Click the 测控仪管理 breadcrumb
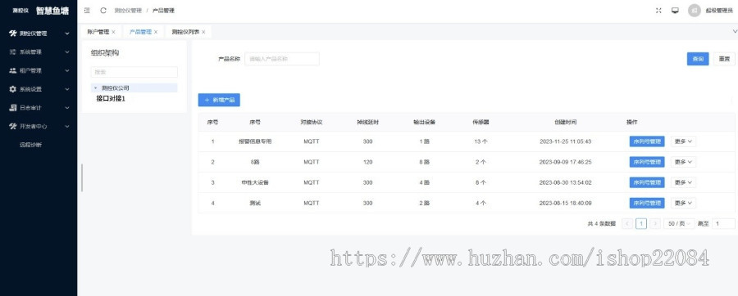The image size is (738, 296). pos(128,11)
